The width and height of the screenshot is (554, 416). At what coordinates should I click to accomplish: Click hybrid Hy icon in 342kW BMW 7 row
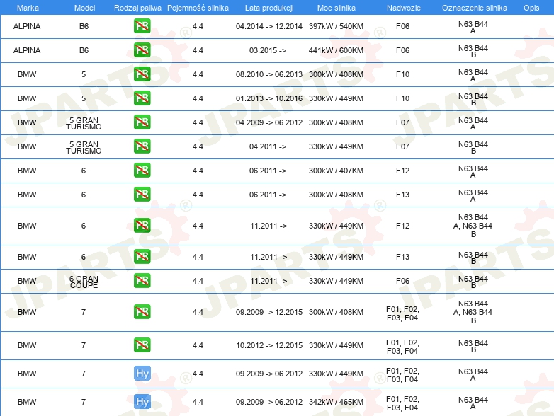click(142, 402)
